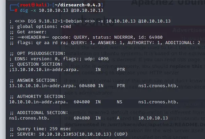
Task: Click the QUESTION SECTION heading
Action: coord(40,64)
